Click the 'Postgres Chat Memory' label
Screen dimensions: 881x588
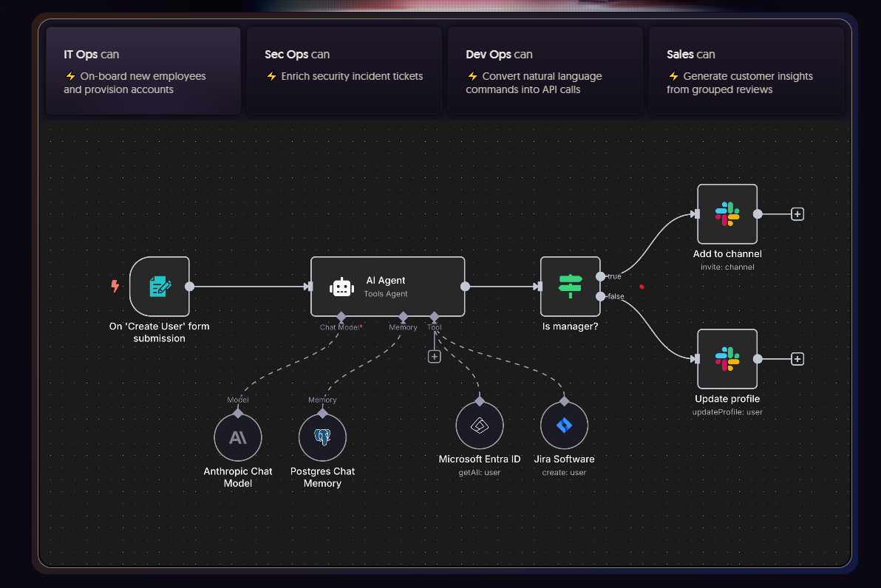point(322,477)
